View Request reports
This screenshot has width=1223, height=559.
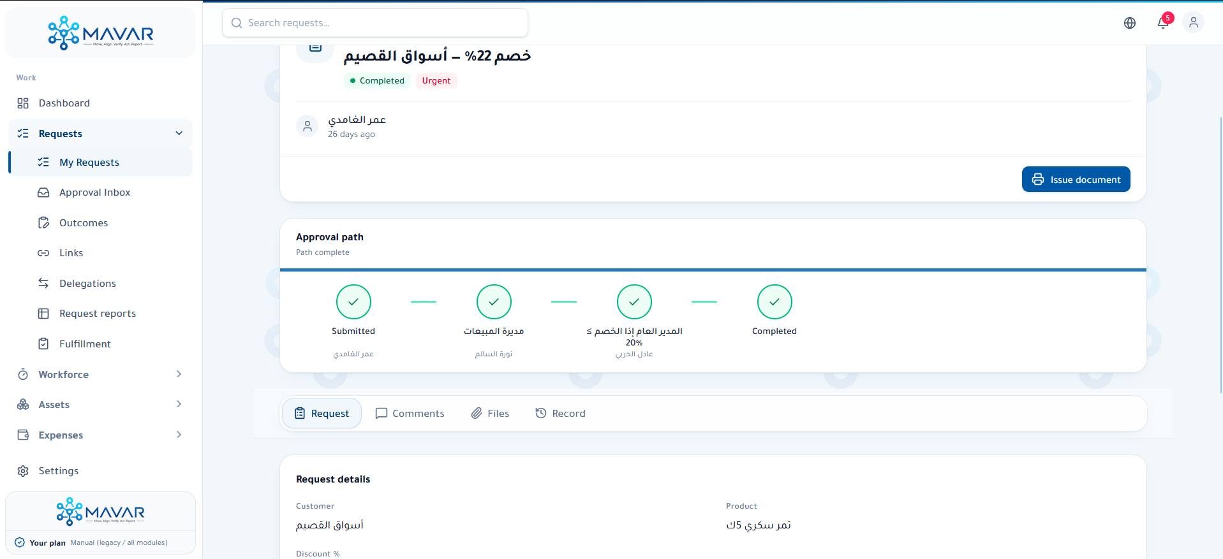click(101, 314)
